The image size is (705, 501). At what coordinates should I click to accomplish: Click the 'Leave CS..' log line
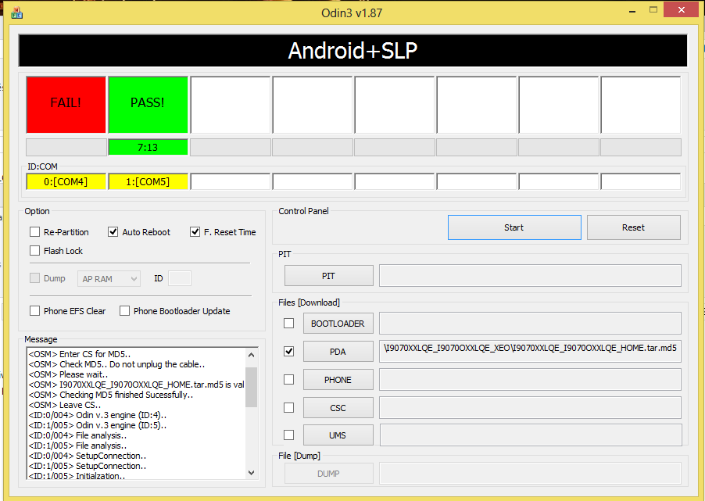point(65,405)
